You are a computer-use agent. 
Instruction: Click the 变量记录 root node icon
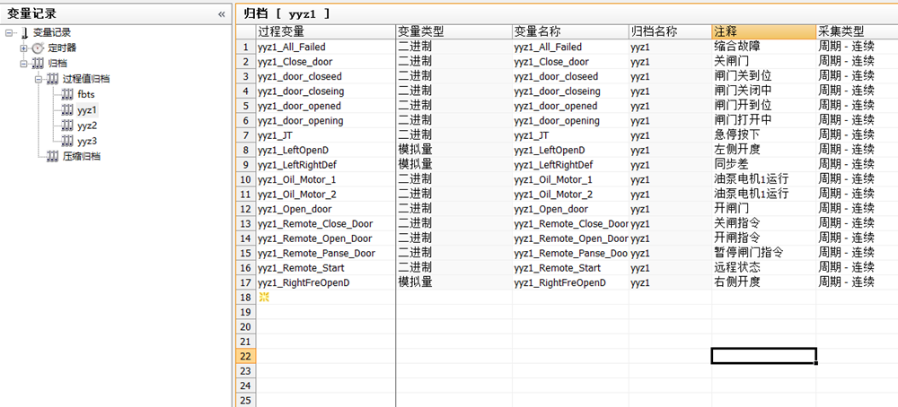point(23,33)
